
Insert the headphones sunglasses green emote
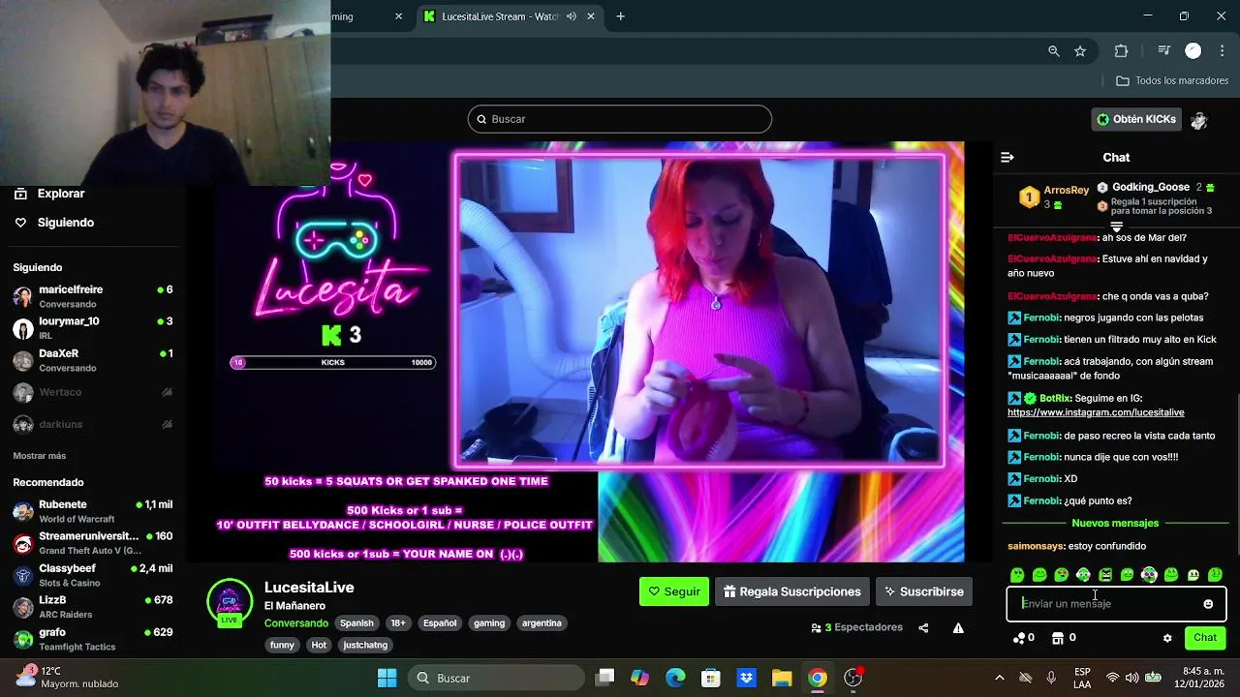(1149, 575)
